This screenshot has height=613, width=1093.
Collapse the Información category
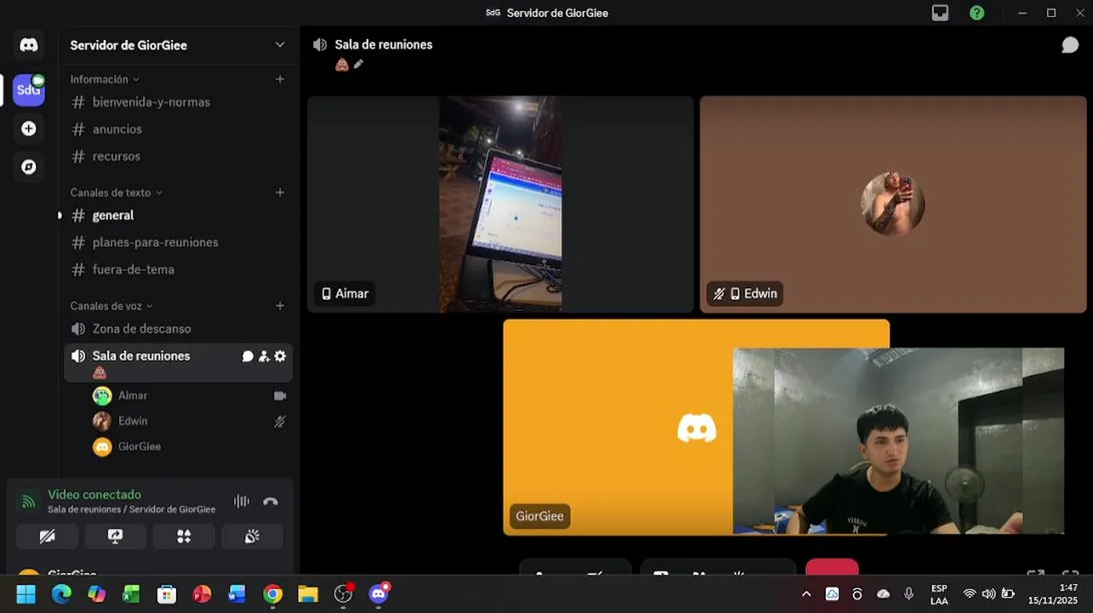click(x=105, y=79)
